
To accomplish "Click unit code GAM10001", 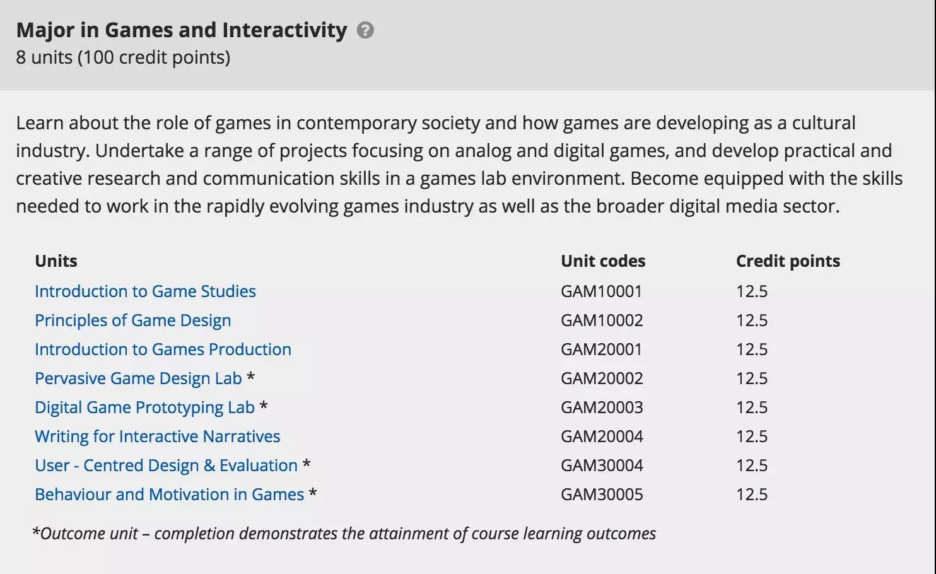I will 601,291.
